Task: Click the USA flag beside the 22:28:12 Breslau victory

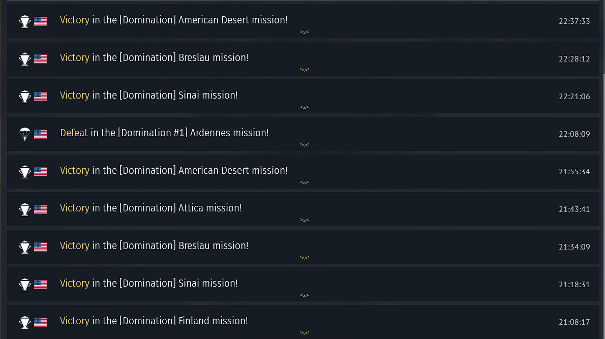Action: 41,58
